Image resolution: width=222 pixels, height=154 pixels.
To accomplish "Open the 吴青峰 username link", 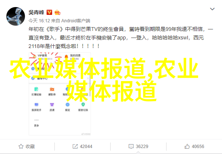I will pyautogui.click(x=36, y=12).
